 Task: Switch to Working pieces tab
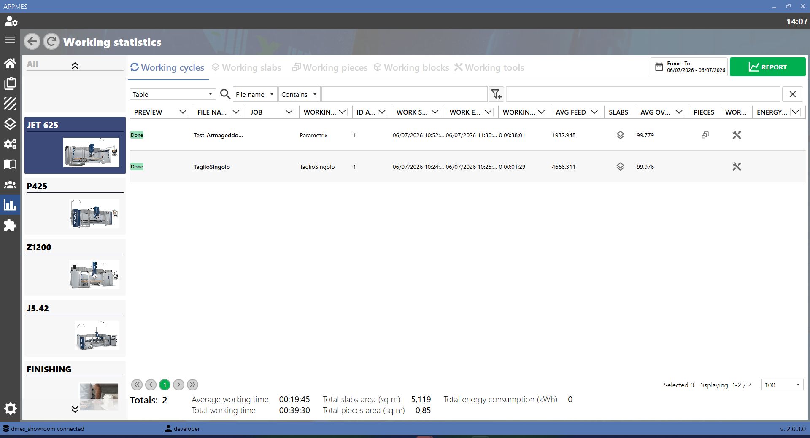coord(330,67)
